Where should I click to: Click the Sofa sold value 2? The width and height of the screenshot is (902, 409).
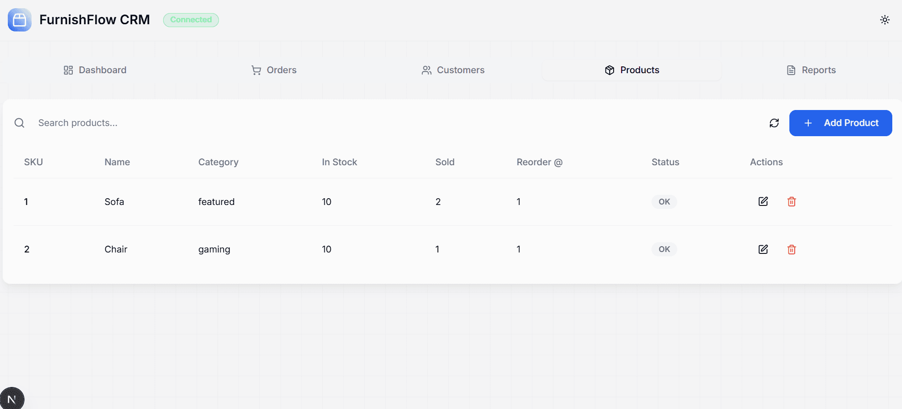(438, 202)
